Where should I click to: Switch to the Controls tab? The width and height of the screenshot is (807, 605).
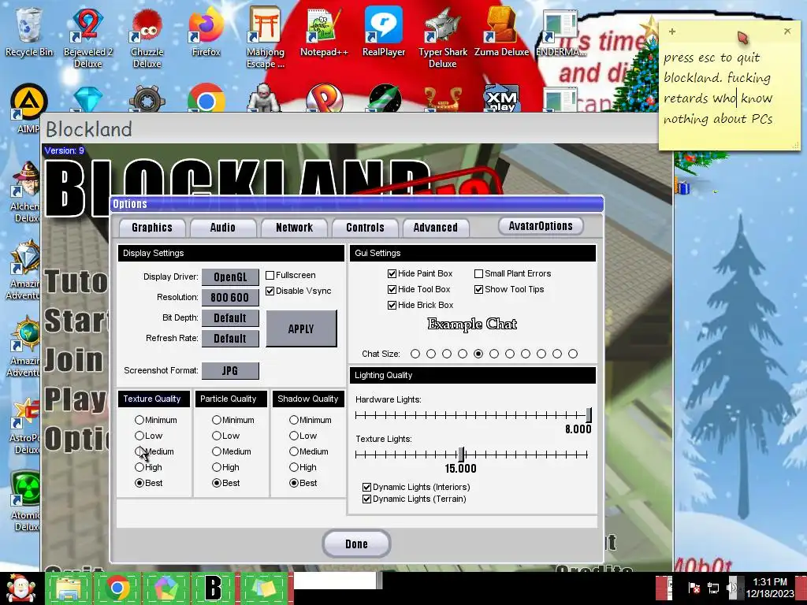tap(366, 228)
